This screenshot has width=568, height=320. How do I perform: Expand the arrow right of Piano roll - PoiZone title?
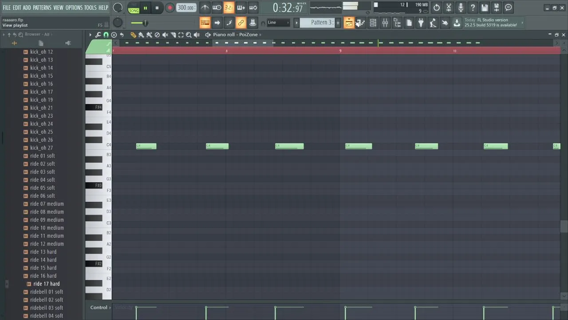tap(260, 35)
